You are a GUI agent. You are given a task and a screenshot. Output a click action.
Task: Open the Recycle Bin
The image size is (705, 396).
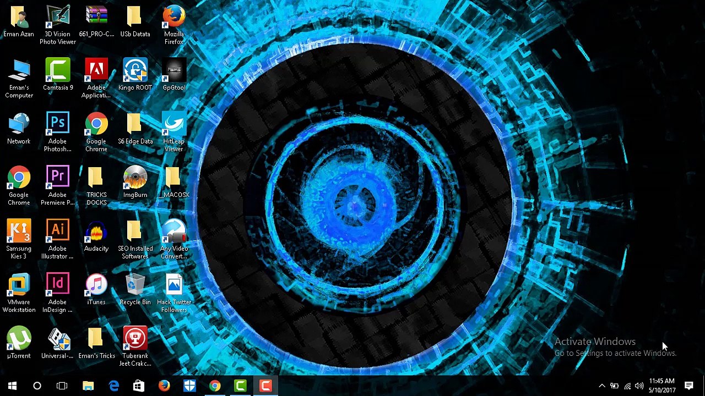pos(135,289)
